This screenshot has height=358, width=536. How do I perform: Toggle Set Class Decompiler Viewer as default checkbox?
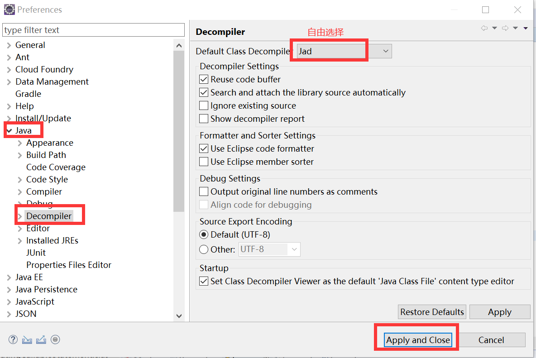pos(204,281)
